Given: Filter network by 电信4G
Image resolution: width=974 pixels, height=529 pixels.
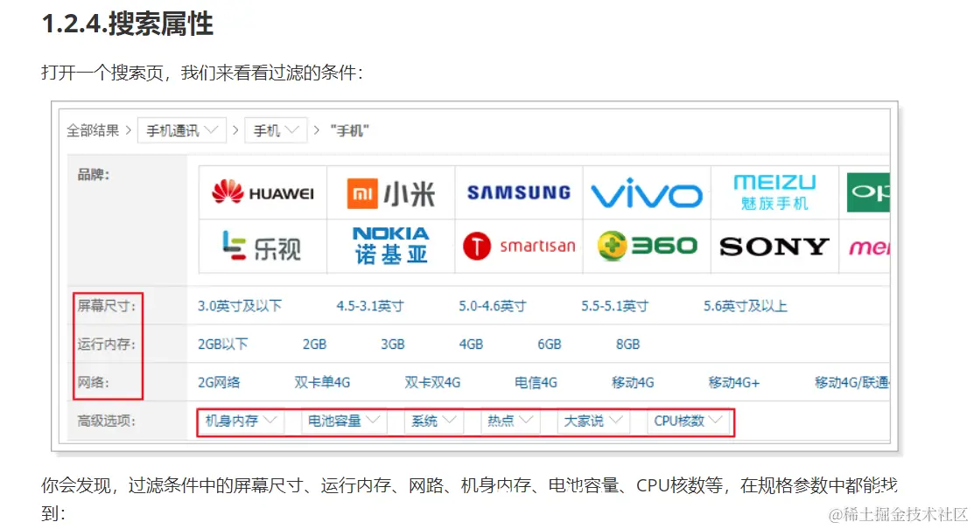Looking at the screenshot, I should click(x=536, y=382).
